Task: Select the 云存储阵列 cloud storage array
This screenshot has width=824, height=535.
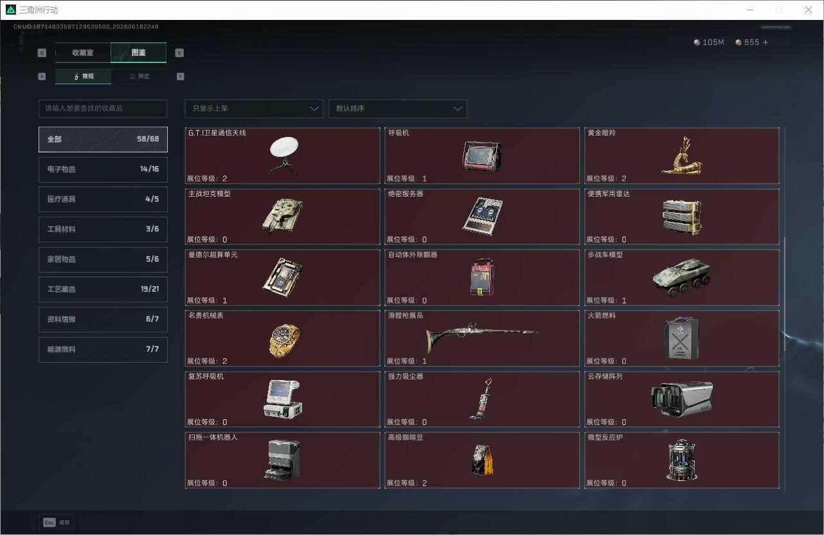Action: [x=682, y=399]
